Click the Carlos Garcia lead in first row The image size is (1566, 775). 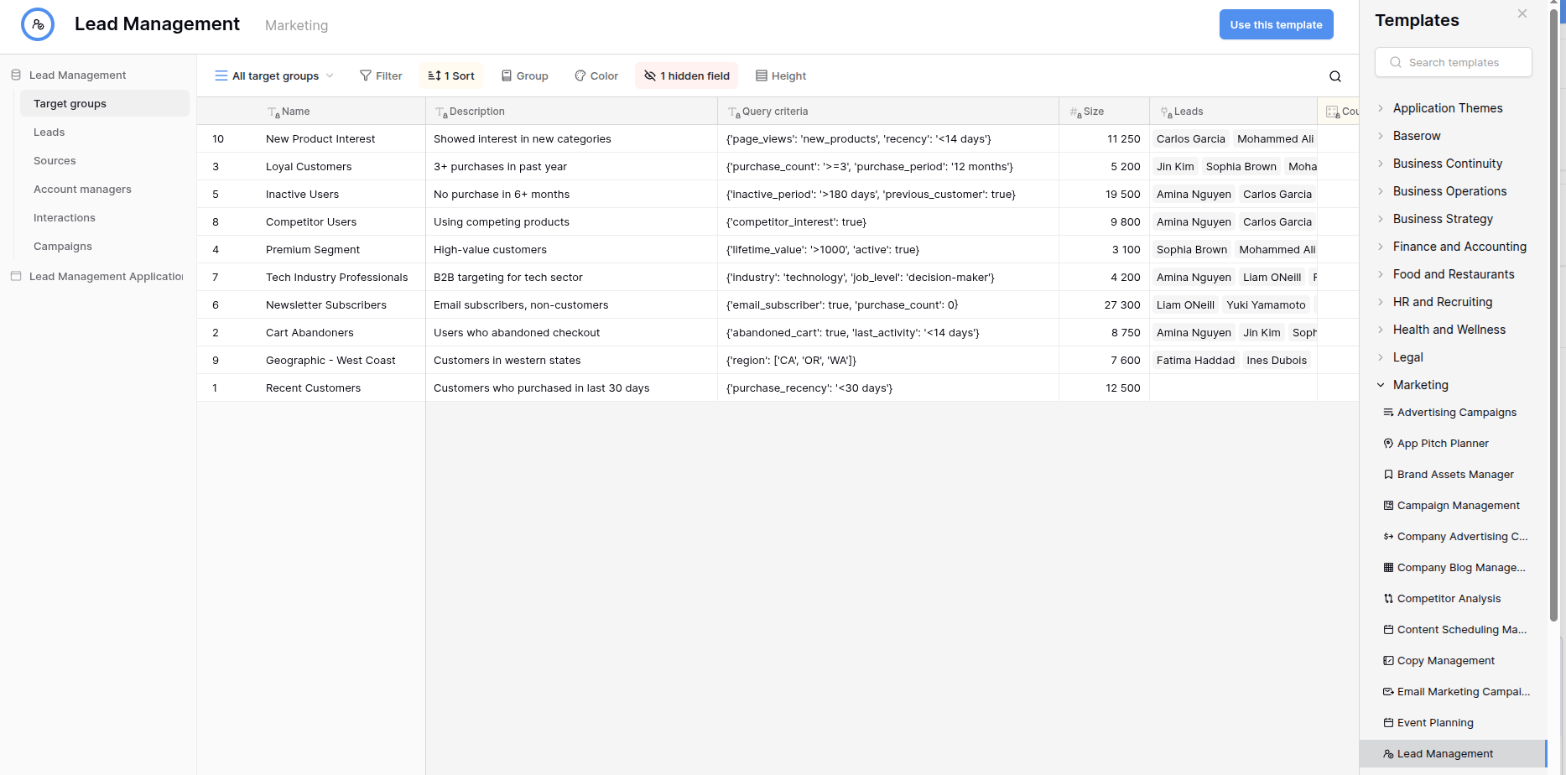point(1190,139)
